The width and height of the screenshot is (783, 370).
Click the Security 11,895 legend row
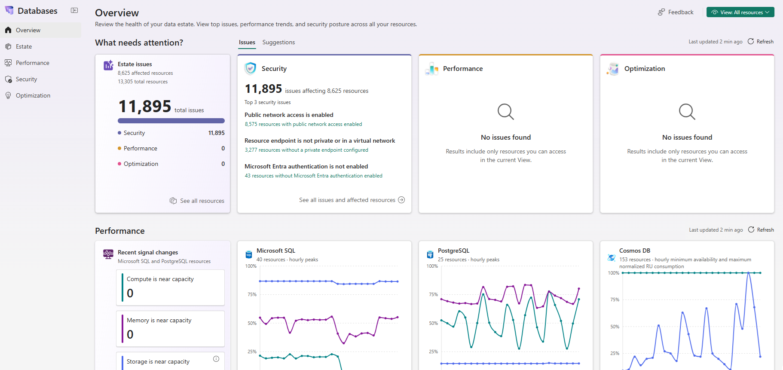click(171, 133)
